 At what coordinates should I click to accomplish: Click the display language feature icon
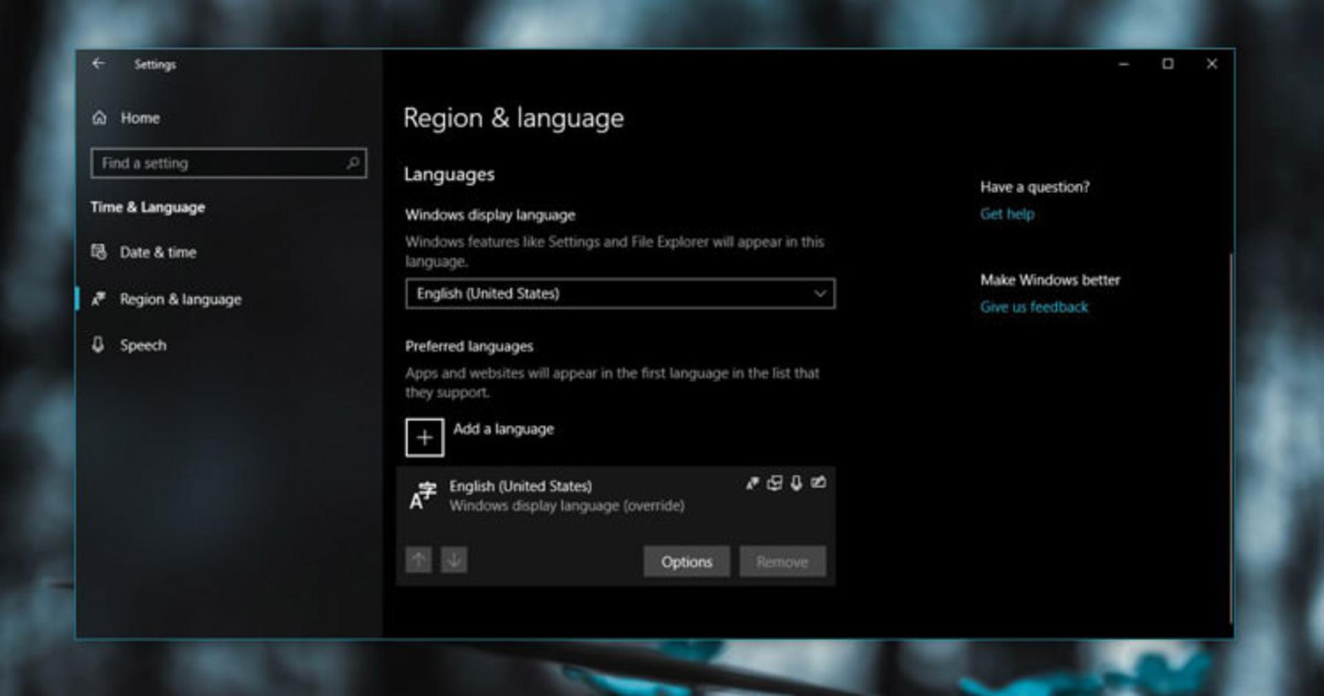(752, 483)
